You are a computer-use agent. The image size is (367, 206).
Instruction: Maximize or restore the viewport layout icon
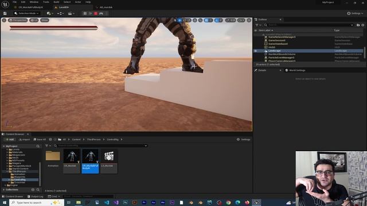point(249,21)
